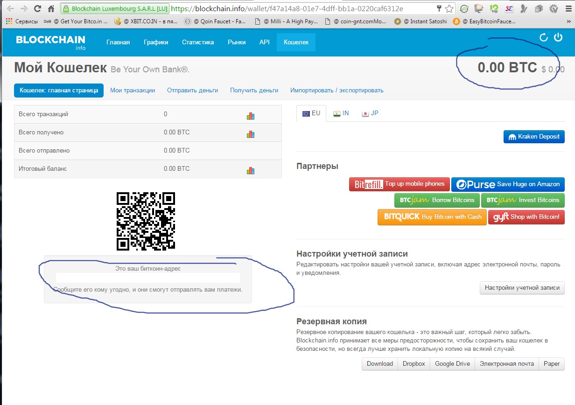The image size is (575, 405).
Task: Click the Download backup button
Action: [379, 364]
